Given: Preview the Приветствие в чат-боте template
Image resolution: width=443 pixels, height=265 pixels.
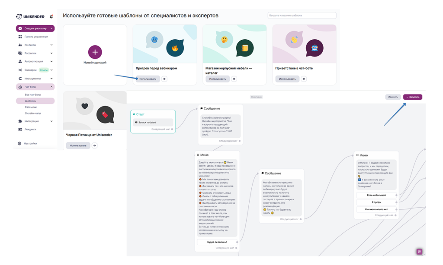Looking at the screenshot, I should (304, 79).
